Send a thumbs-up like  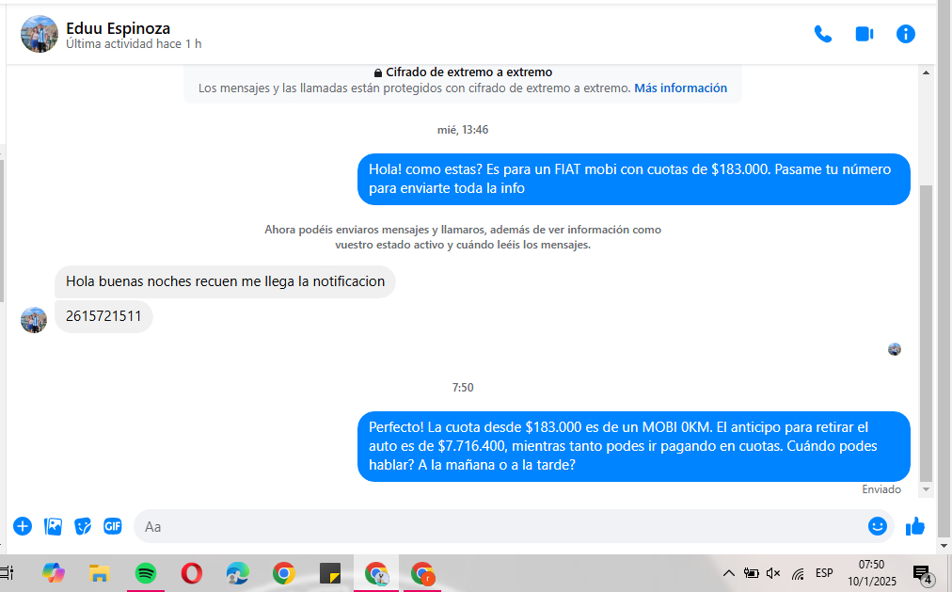[x=915, y=526]
